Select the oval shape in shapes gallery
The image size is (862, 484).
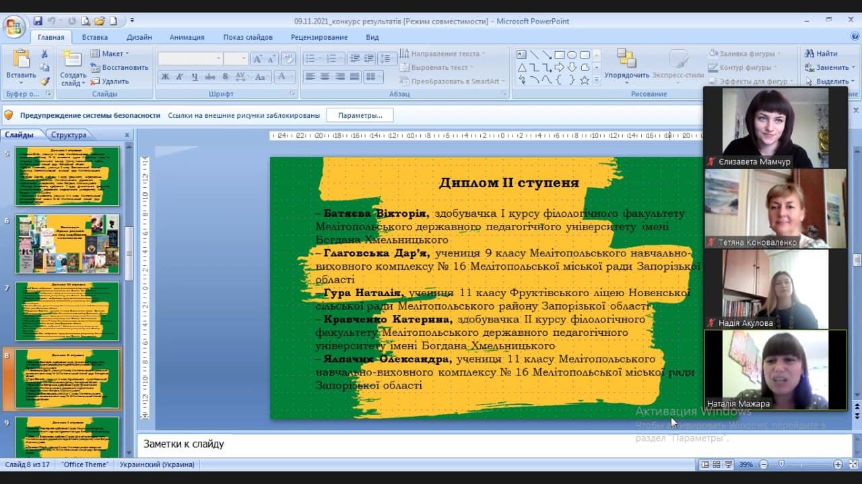(572, 55)
